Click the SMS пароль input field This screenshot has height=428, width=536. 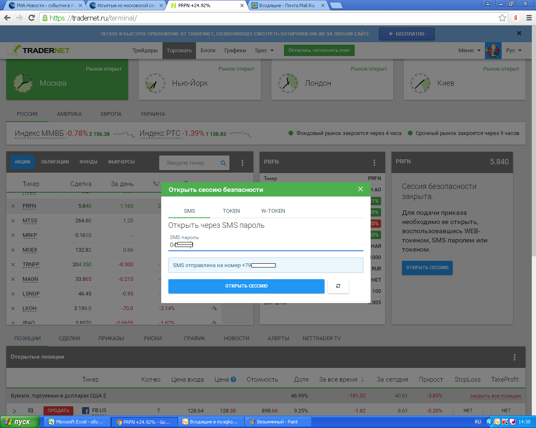click(265, 245)
